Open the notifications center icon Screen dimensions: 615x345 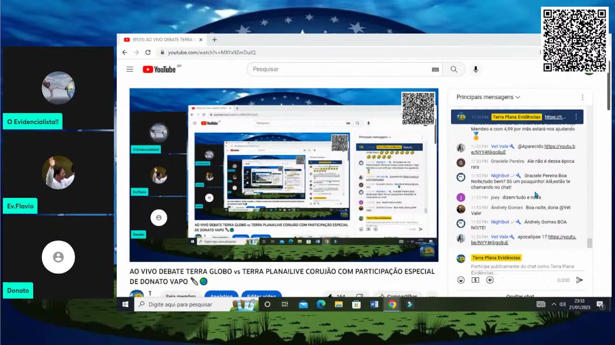[x=600, y=304]
